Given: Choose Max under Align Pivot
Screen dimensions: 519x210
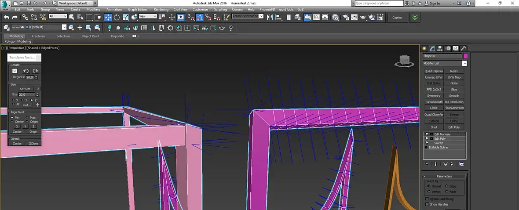Looking at the screenshot, I should [27, 118].
